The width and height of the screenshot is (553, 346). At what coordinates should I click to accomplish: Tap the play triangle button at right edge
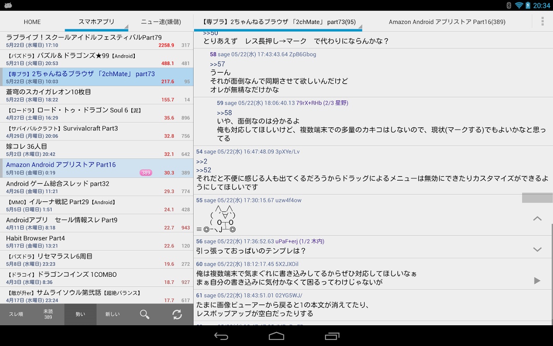537,281
